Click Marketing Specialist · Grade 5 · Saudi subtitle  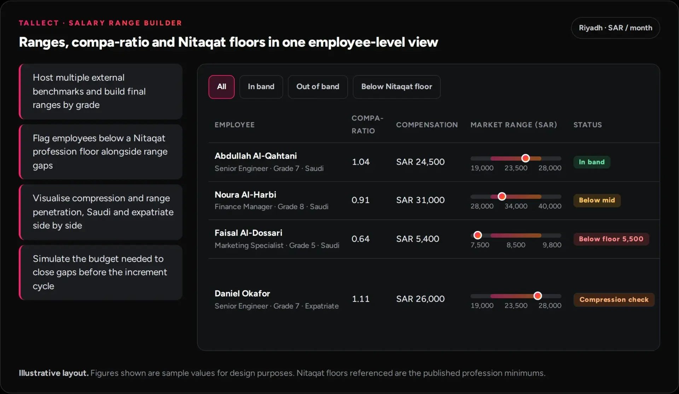click(277, 245)
